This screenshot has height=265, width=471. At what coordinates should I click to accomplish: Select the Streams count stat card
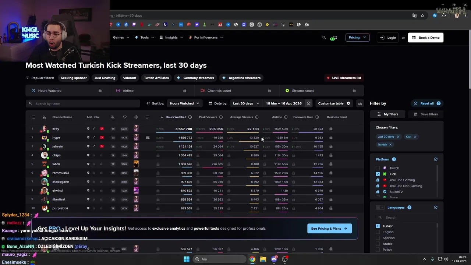click(322, 91)
